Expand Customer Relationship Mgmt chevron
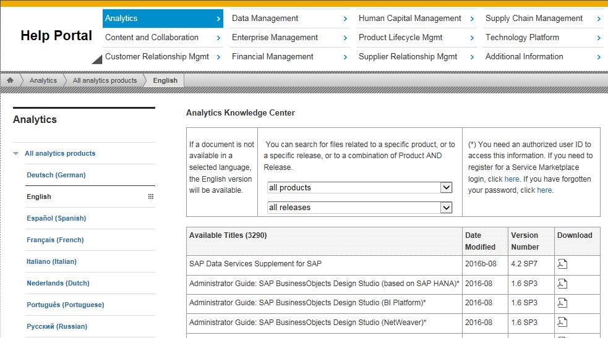 tap(218, 57)
